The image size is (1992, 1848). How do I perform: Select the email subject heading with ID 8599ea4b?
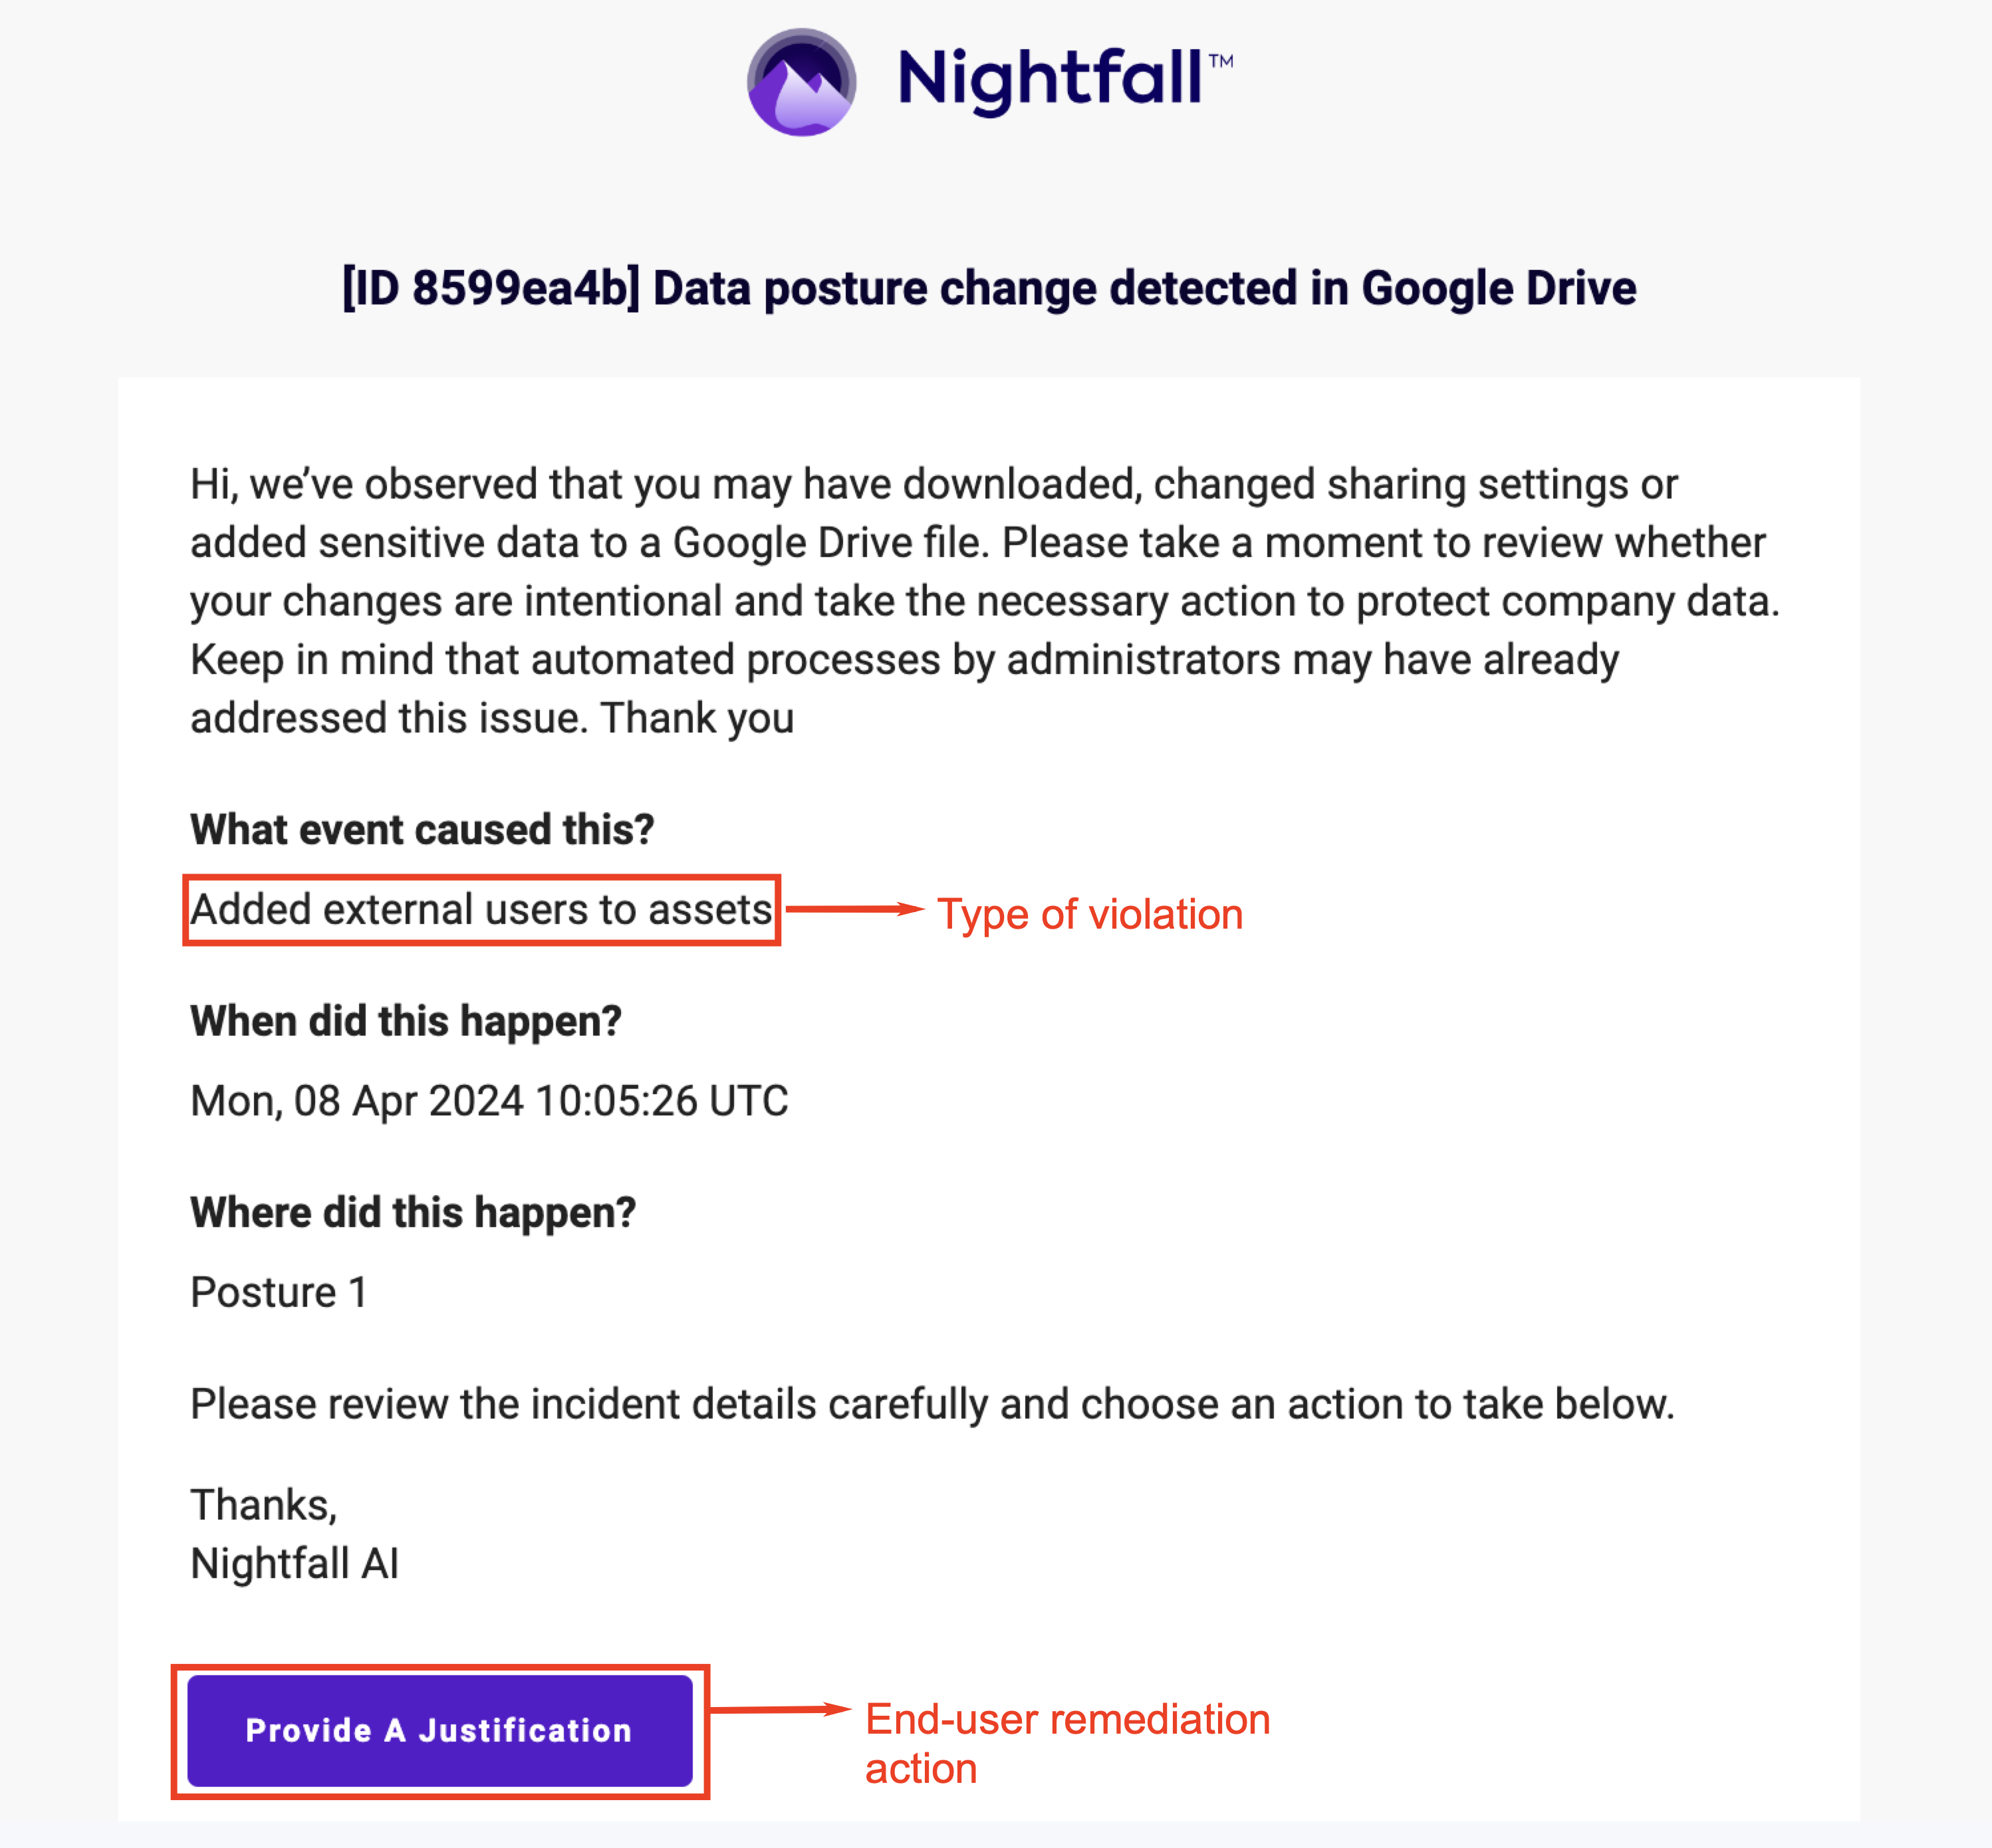[x=988, y=288]
